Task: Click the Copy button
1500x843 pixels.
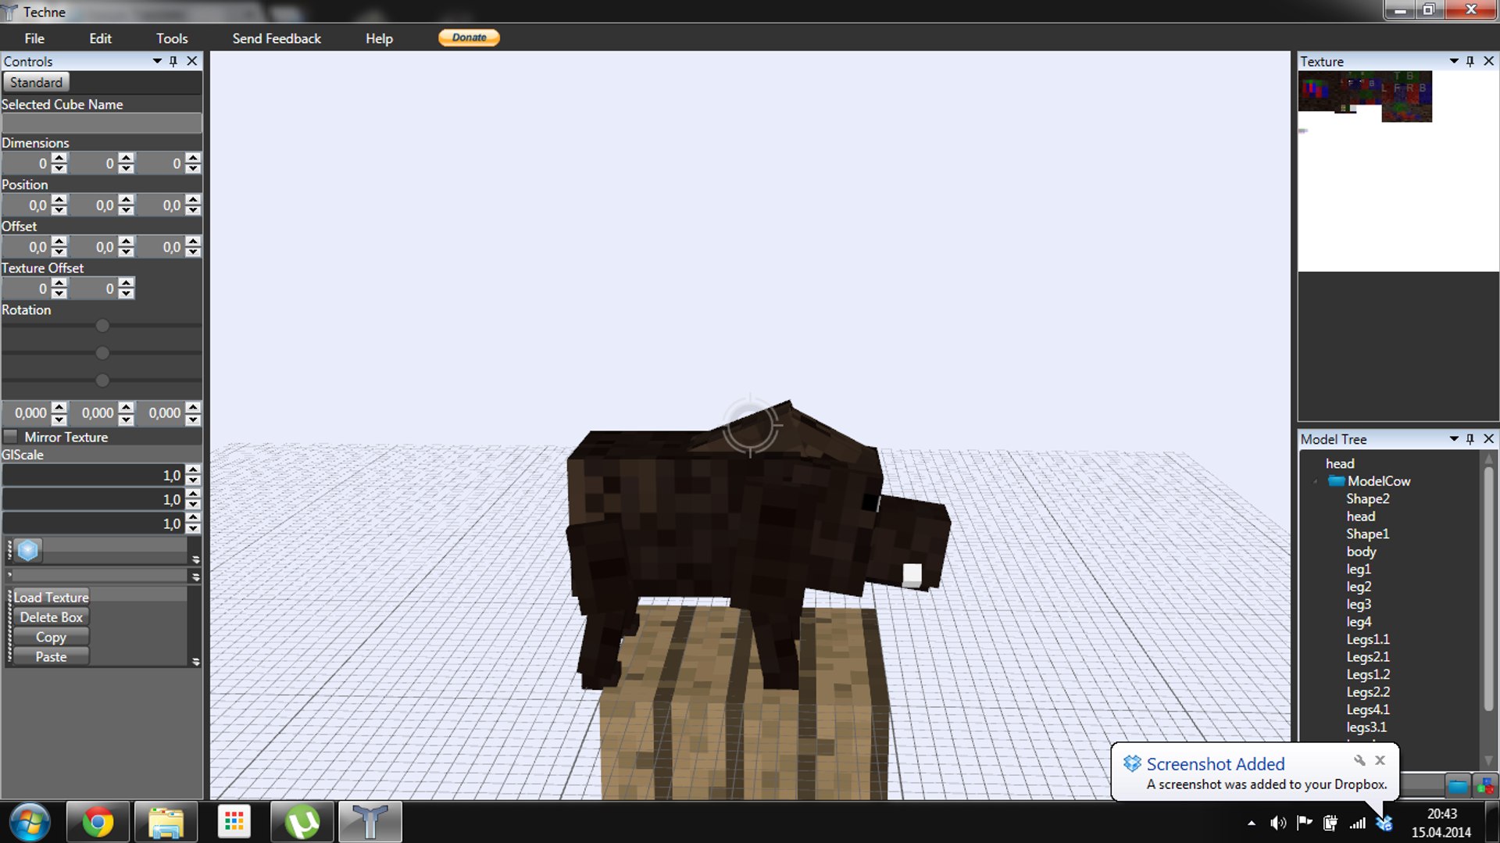Action: (51, 637)
